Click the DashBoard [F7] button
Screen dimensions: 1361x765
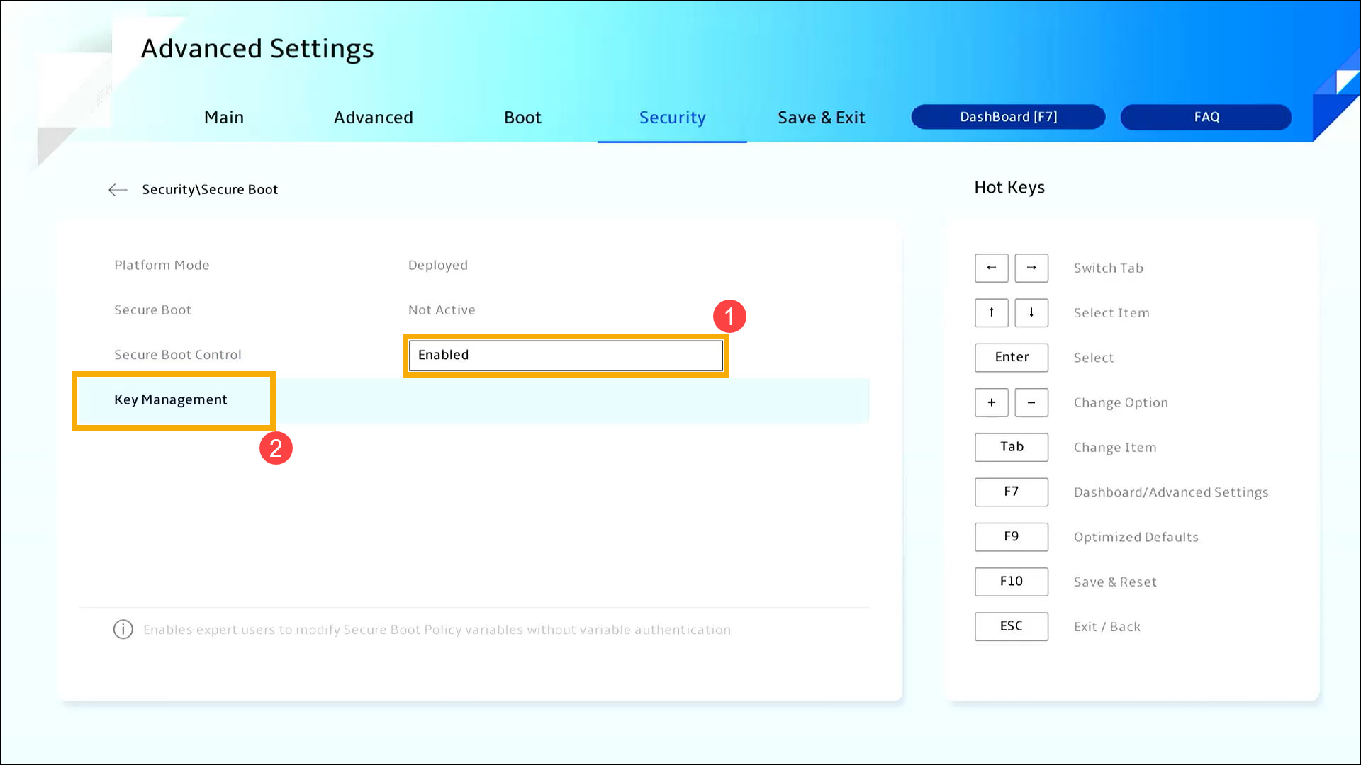click(x=1007, y=117)
